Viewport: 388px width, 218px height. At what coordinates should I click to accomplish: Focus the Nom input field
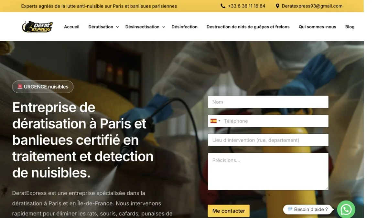tap(268, 102)
